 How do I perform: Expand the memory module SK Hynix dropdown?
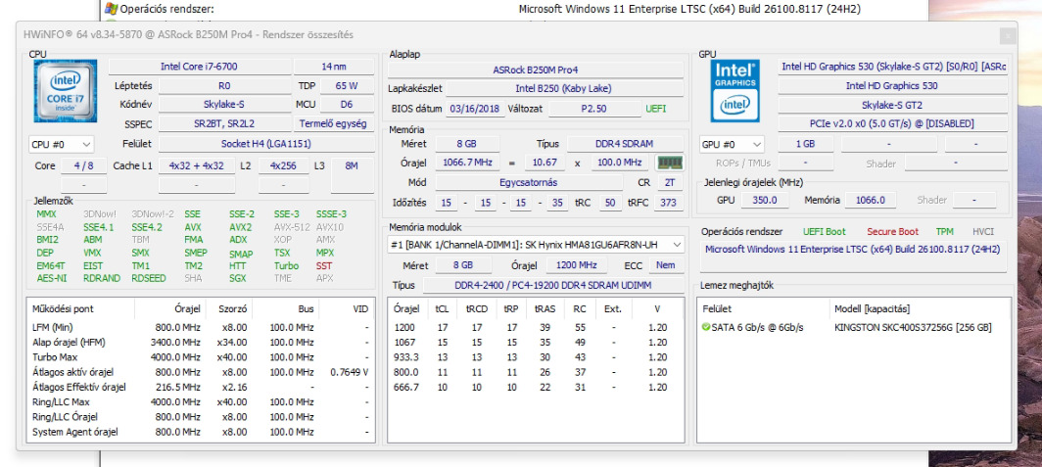click(x=536, y=245)
